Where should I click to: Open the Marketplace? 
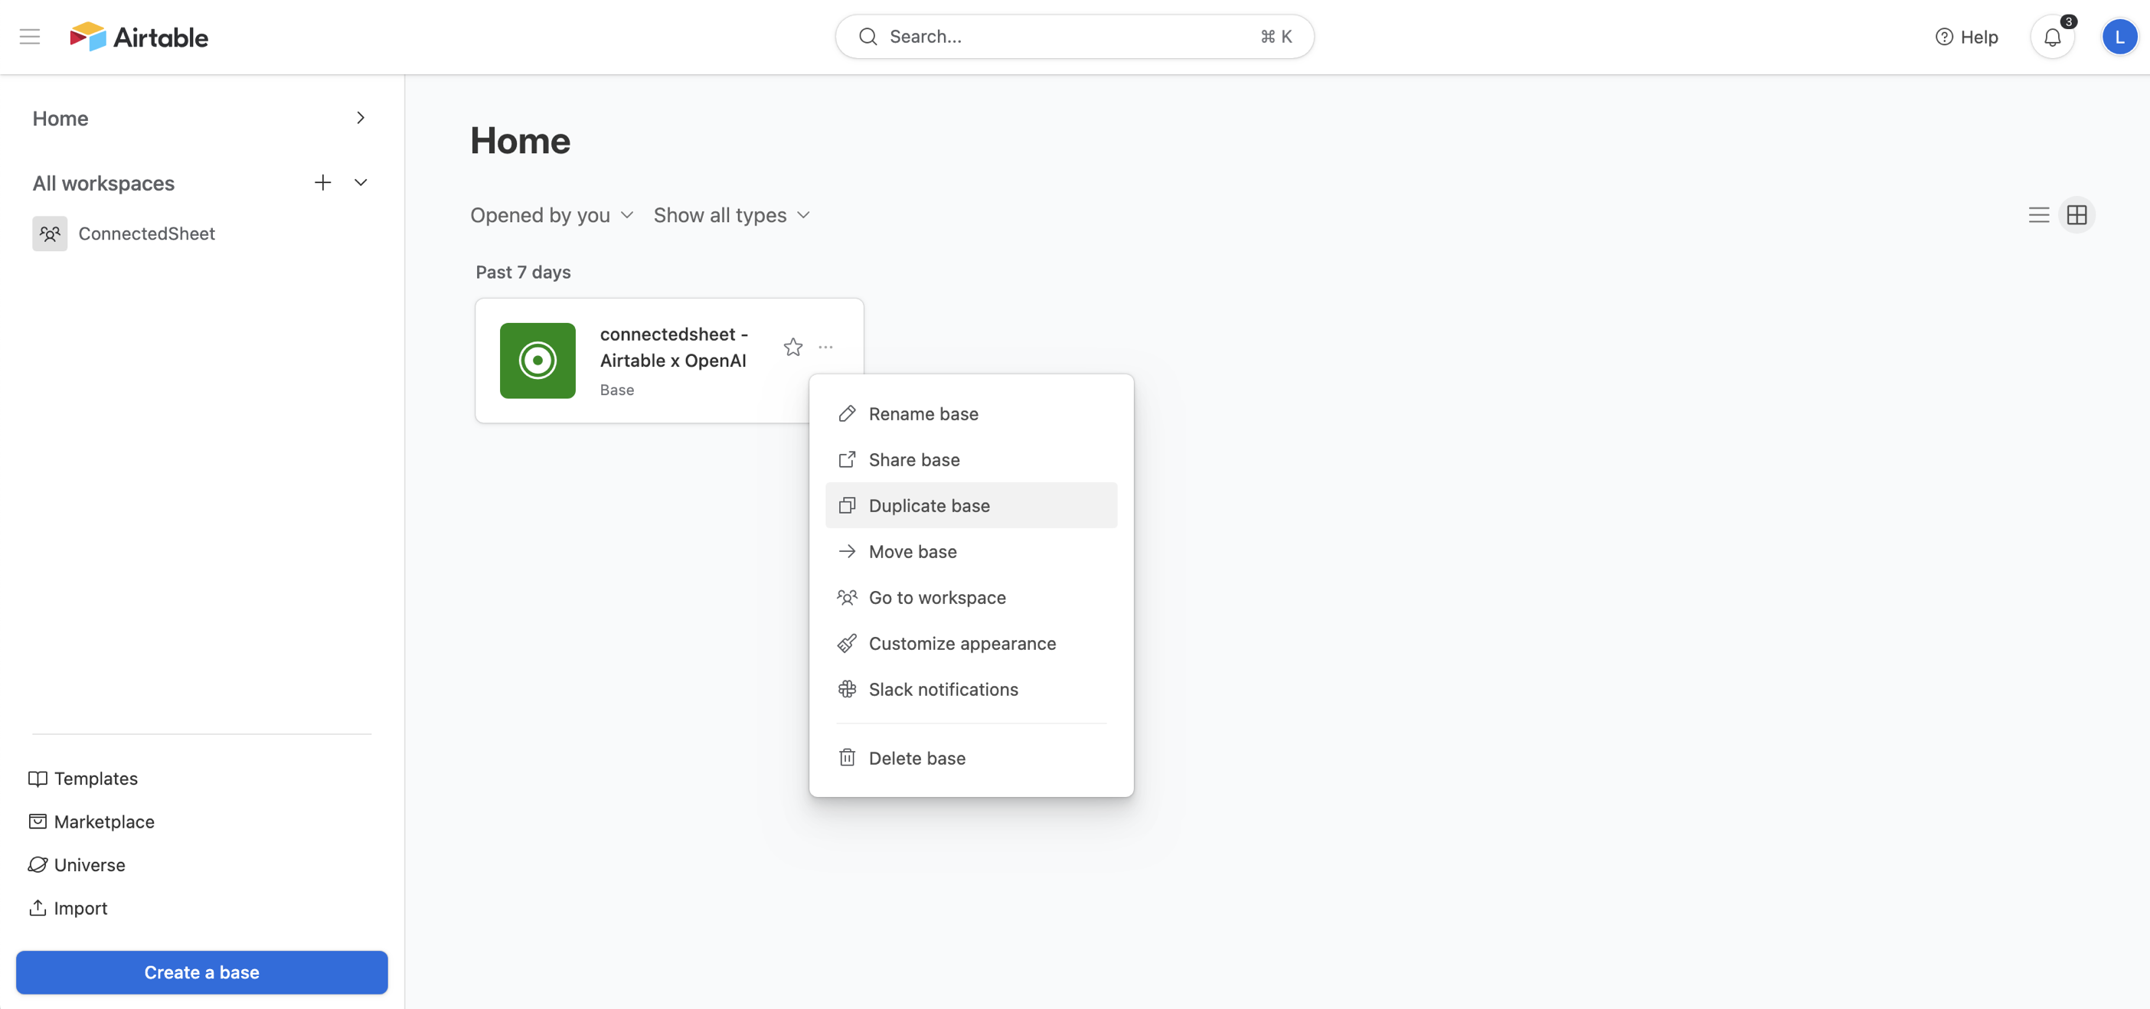pos(103,821)
